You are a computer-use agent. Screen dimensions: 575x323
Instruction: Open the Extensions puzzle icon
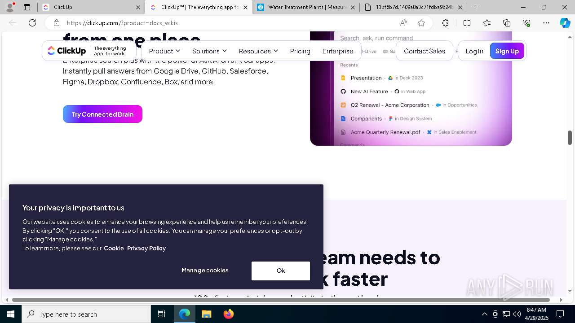pos(445,23)
